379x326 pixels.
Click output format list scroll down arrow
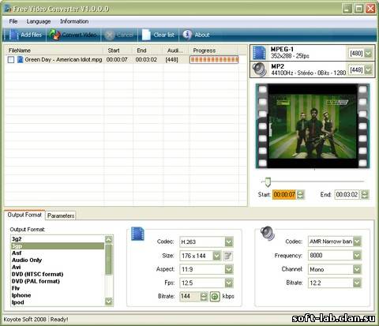(108, 302)
